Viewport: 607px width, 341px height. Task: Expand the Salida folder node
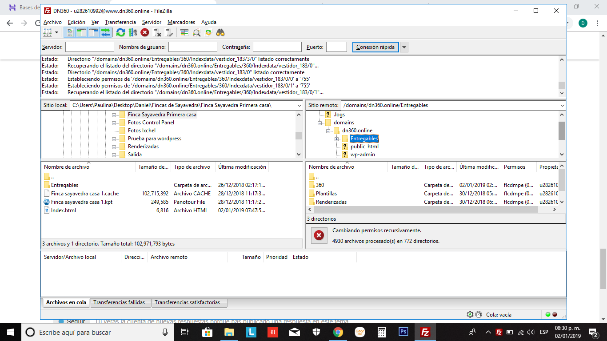pos(114,155)
